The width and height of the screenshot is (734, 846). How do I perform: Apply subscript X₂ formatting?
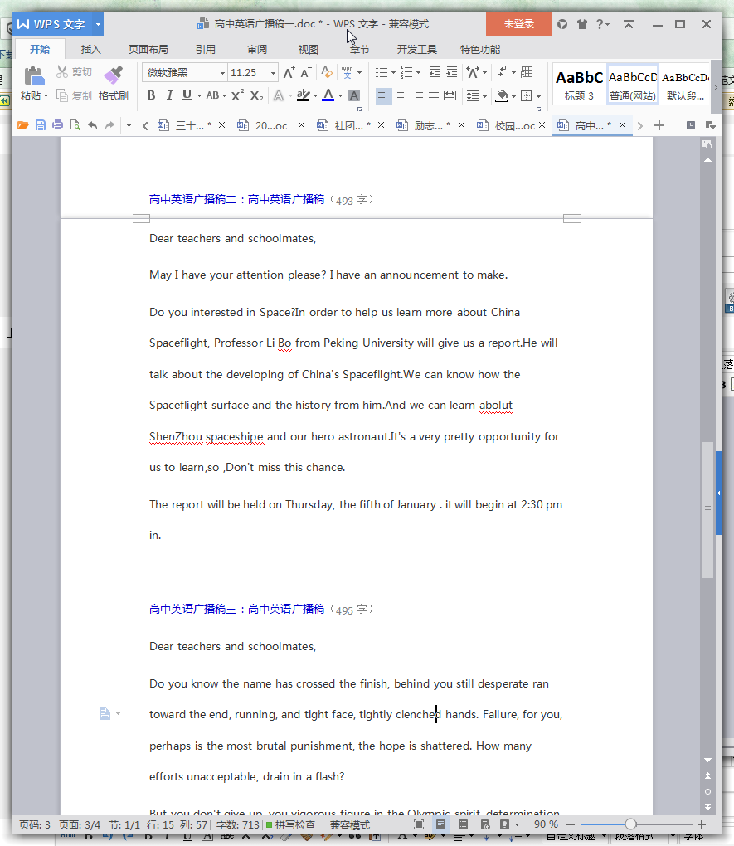pyautogui.click(x=257, y=95)
